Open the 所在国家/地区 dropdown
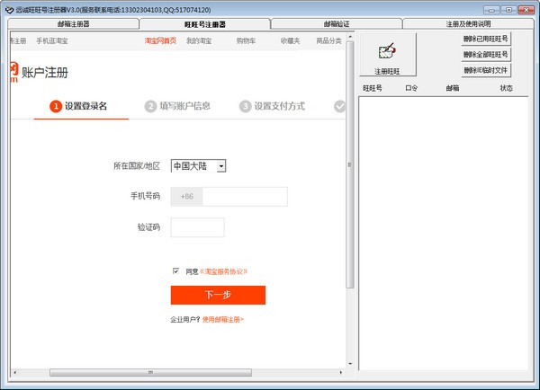This screenshot has width=540, height=390. coord(198,166)
